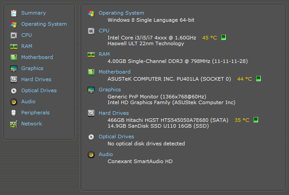Click the CPU heading link in summary
289x195 pixels.
tap(104, 31)
